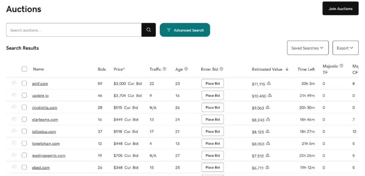Image resolution: width=365 pixels, height=176 pixels.
Task: Click the Enter Bid info icon
Action: 221,69
